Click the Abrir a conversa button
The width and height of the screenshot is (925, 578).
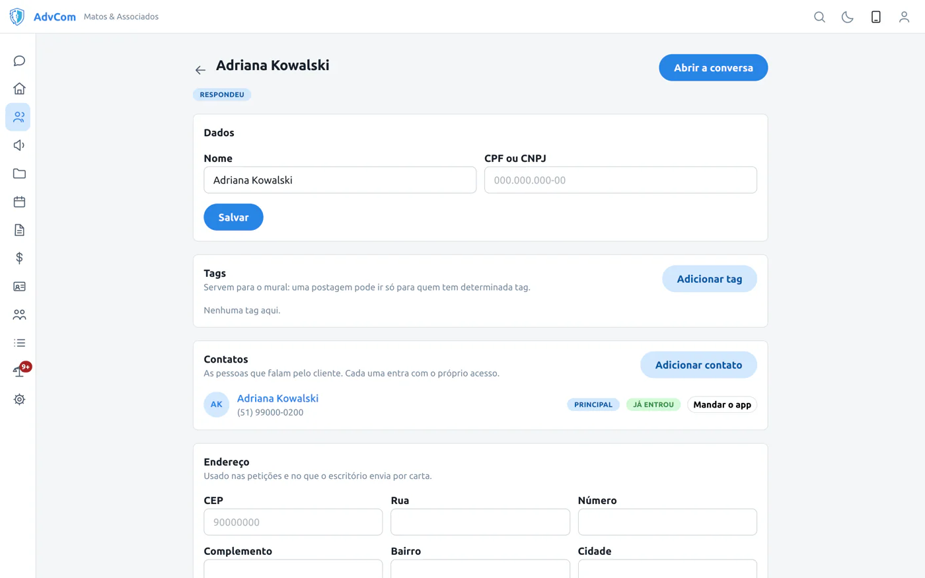pos(713,67)
